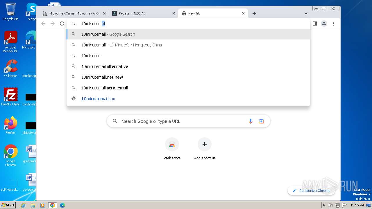Choose 10minutemail send email suggestion
The height and width of the screenshot is (209, 372).
188,88
